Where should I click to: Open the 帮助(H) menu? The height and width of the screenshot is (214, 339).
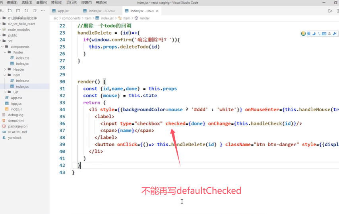pos(101,3)
